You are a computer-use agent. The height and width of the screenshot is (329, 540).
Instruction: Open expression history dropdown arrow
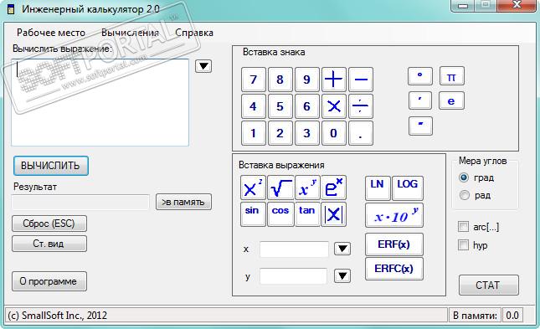(203, 66)
